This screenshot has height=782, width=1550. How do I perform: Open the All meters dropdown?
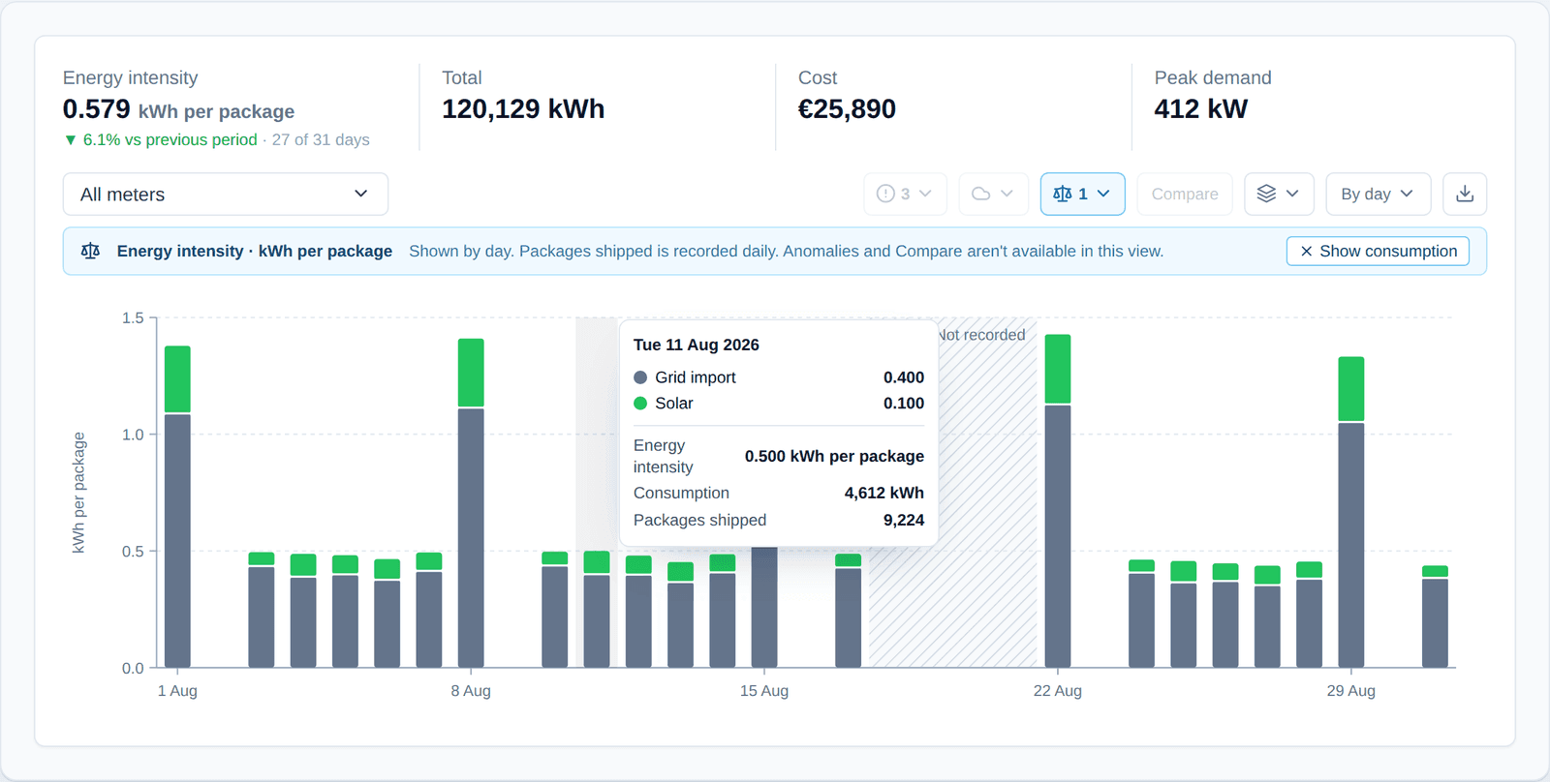click(x=226, y=195)
